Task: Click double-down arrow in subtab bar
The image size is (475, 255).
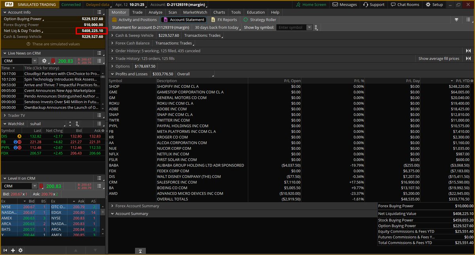Action: click(456, 19)
